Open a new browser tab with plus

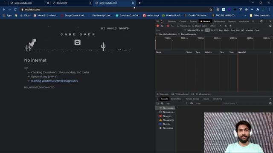[x=139, y=3]
